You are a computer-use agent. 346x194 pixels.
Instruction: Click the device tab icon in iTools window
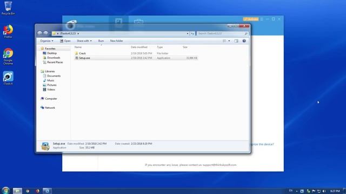click(x=118, y=22)
